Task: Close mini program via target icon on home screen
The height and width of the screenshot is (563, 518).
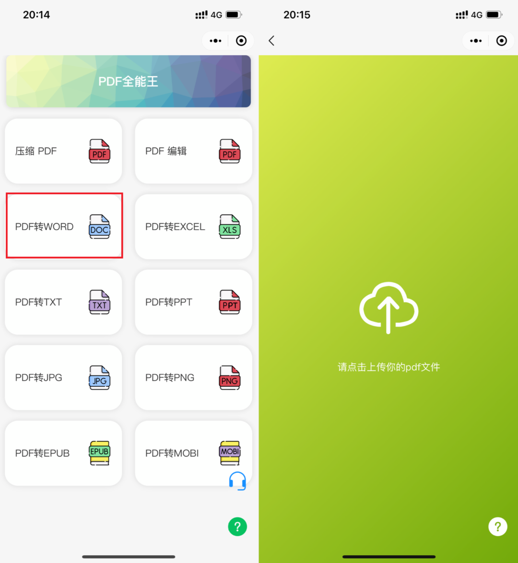Action: (241, 41)
